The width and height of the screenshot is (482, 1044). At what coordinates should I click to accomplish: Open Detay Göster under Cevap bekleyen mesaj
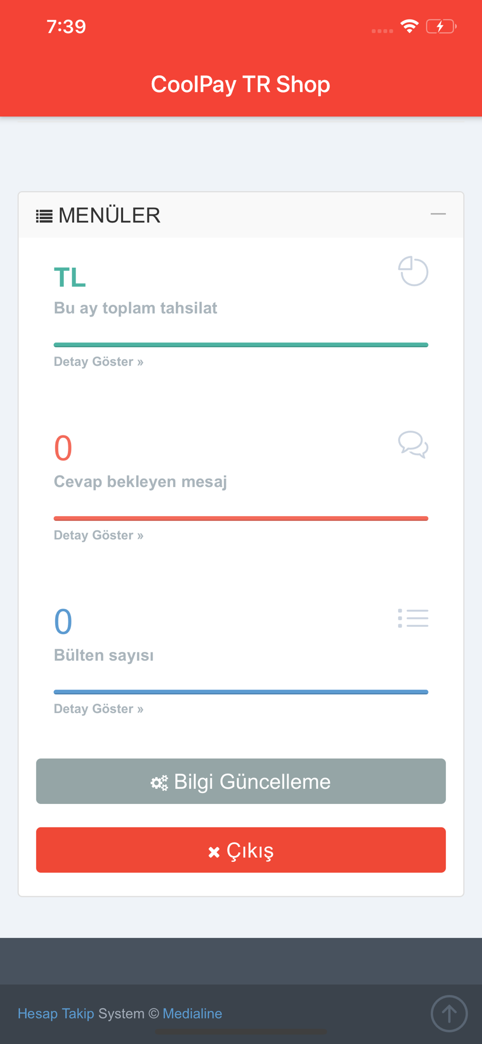coord(99,535)
